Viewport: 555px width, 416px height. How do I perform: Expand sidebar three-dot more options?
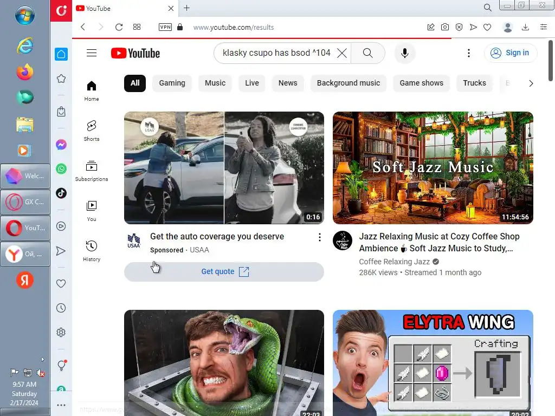(x=61, y=405)
